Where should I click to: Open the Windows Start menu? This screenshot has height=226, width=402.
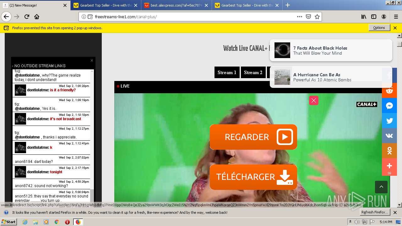[9, 222]
